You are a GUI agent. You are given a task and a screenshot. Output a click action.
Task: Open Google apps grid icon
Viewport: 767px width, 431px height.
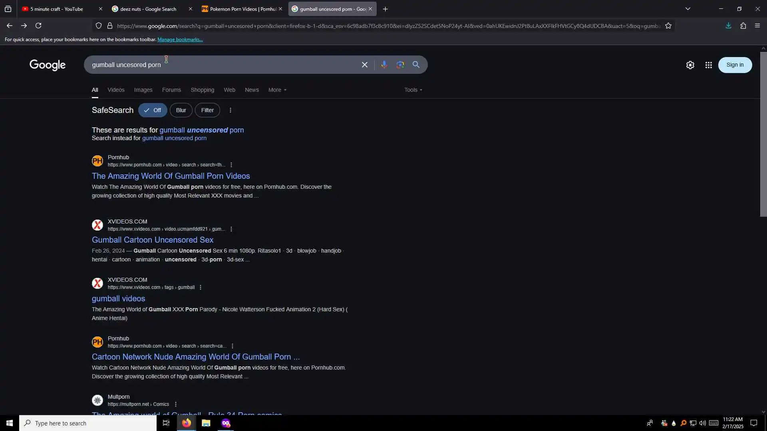click(x=708, y=65)
